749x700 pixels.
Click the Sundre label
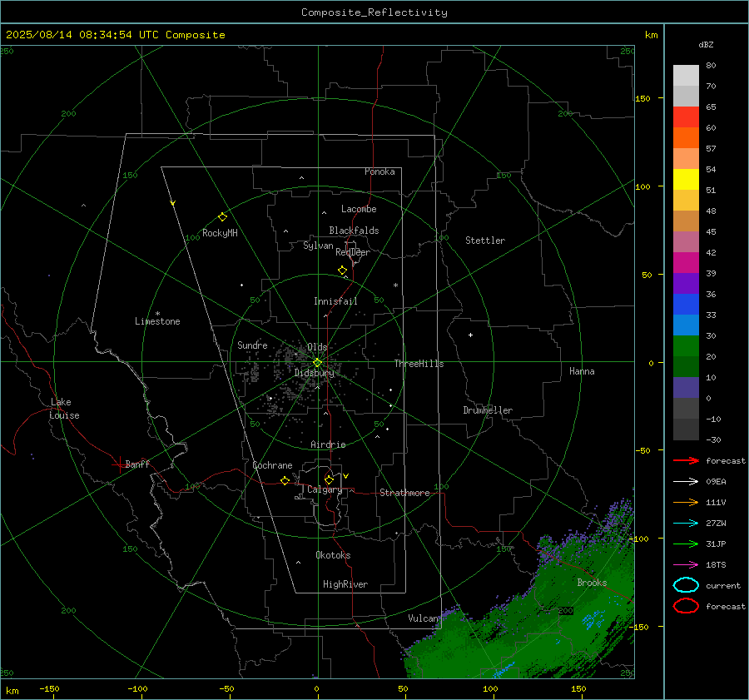pyautogui.click(x=252, y=345)
